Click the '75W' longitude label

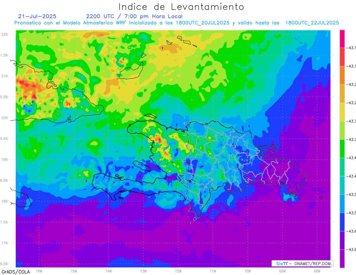74,271
